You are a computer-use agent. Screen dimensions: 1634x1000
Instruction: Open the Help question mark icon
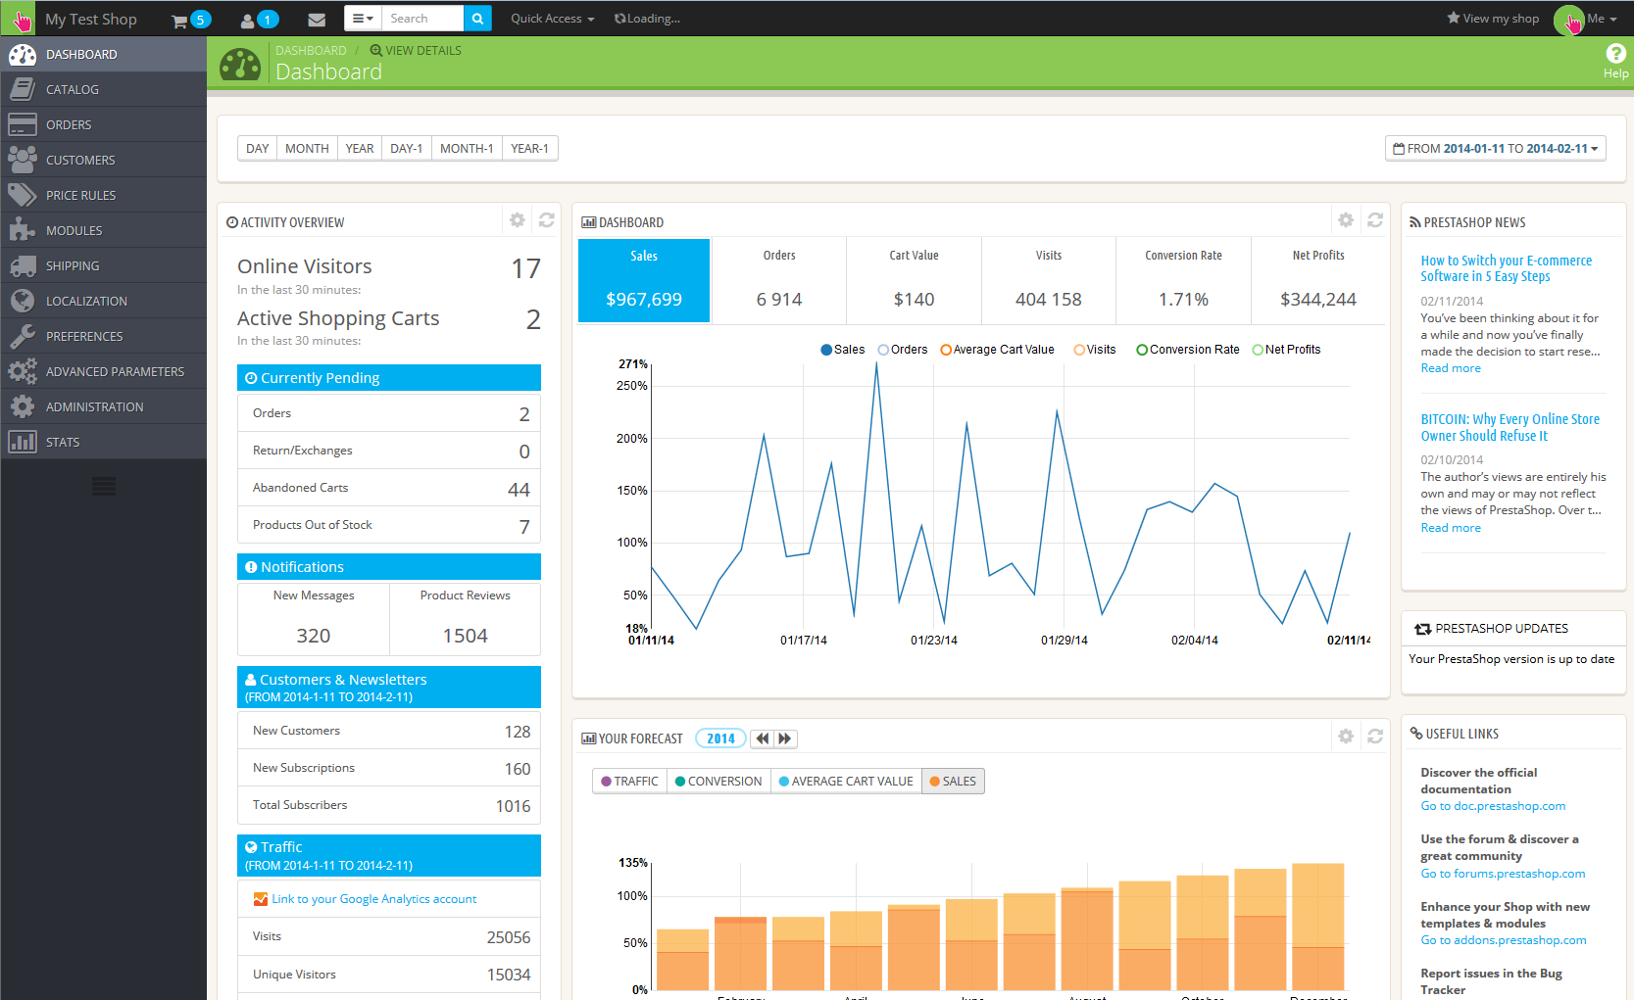pos(1615,54)
